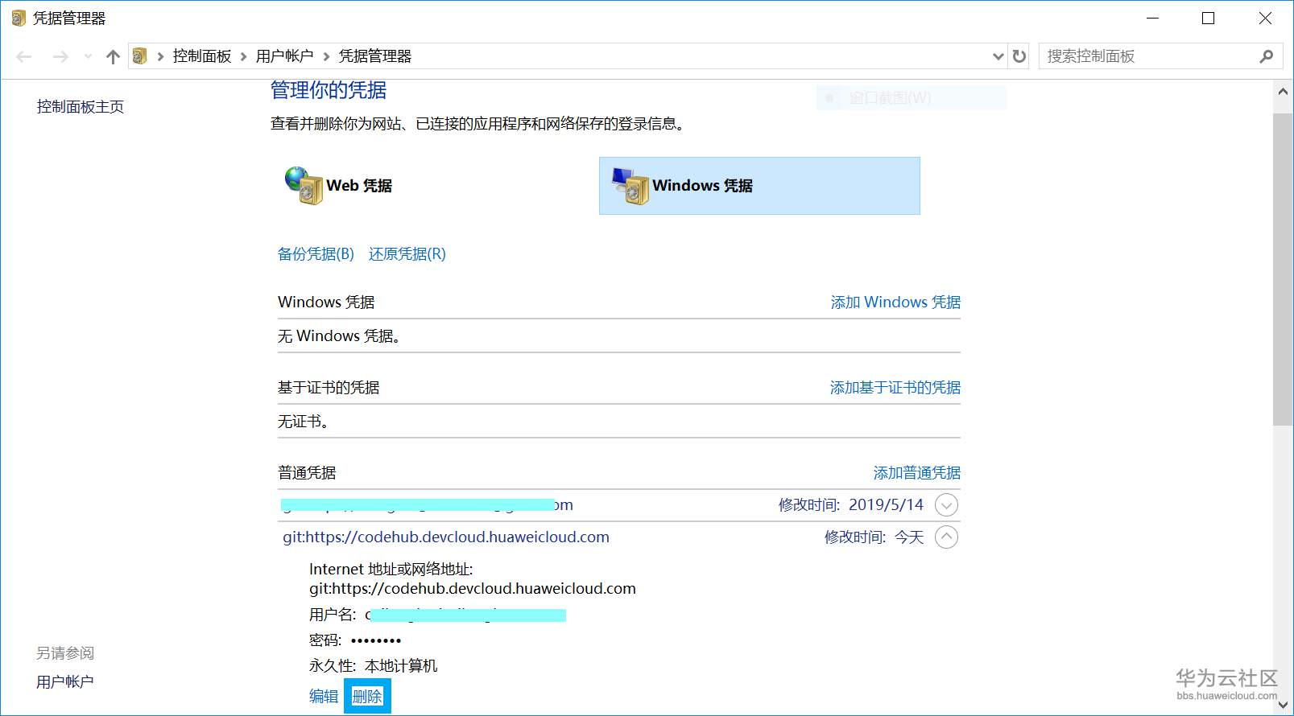The image size is (1294, 716).
Task: Expand the credential modified 2019/5/14
Action: coord(947,505)
